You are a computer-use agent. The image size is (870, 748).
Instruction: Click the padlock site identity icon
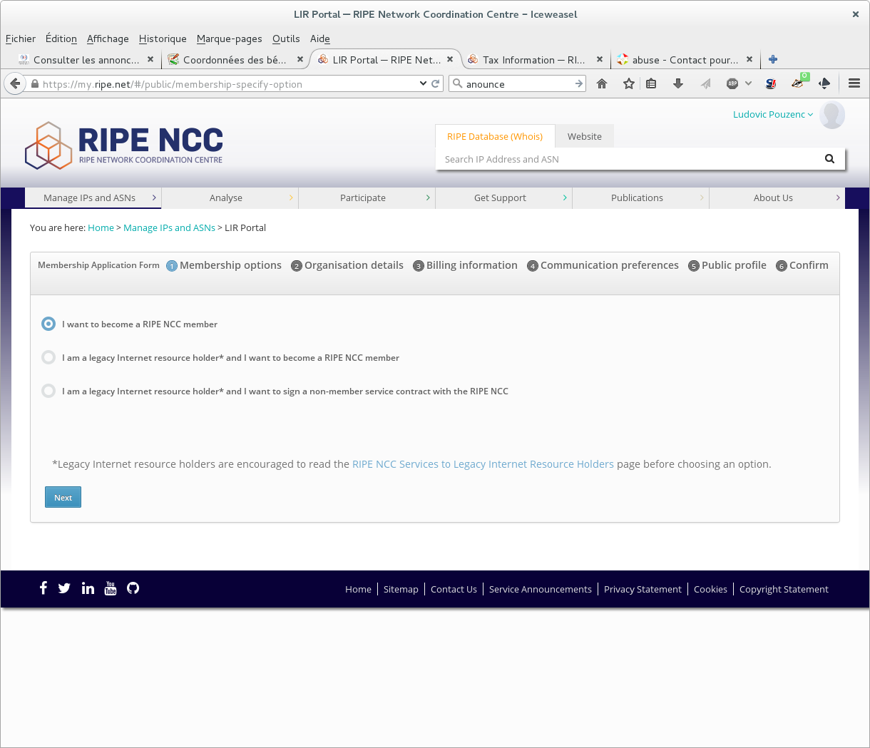[34, 84]
